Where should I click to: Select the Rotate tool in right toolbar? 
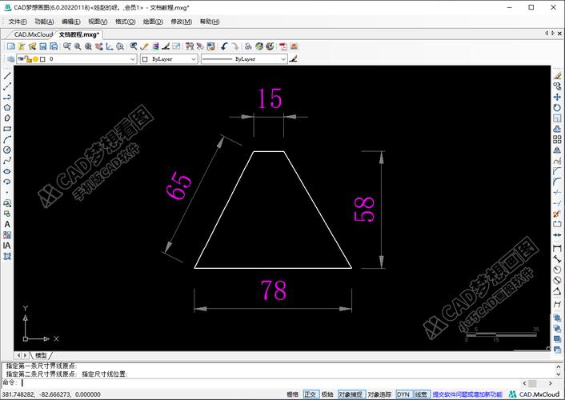[557, 107]
